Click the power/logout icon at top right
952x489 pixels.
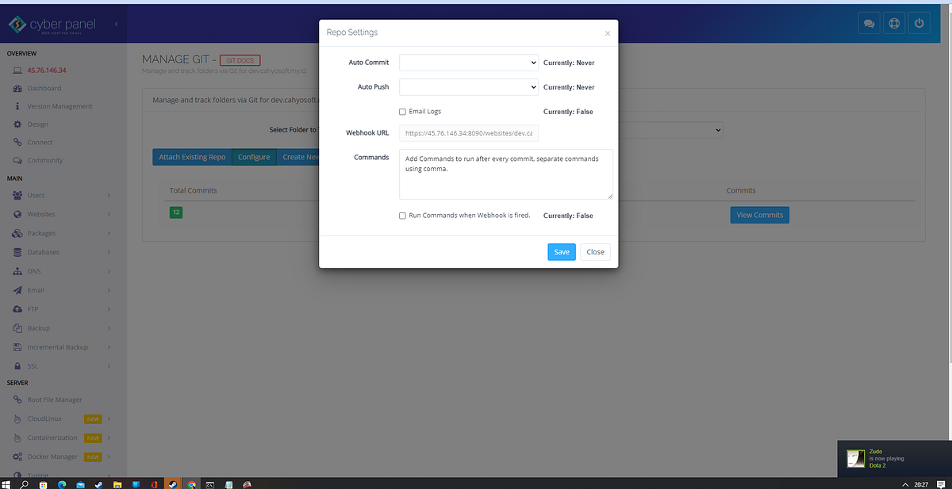pyautogui.click(x=919, y=23)
